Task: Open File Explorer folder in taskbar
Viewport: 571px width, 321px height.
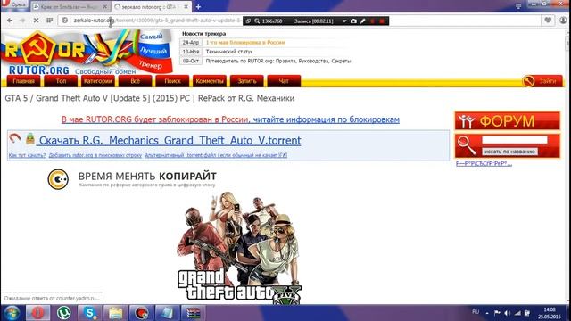Action: (115, 313)
